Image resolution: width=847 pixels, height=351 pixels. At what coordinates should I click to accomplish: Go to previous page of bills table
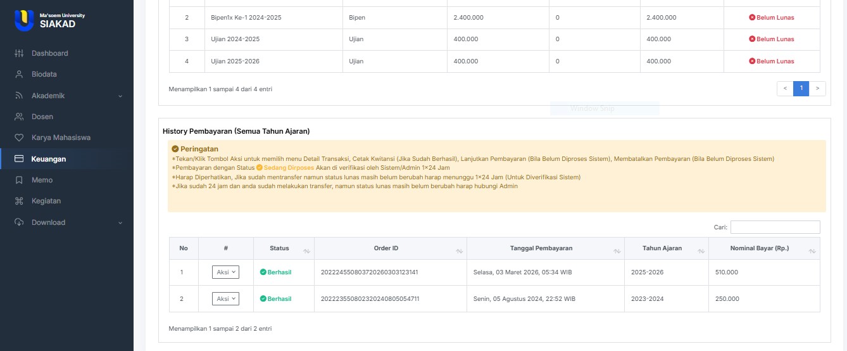tap(785, 89)
